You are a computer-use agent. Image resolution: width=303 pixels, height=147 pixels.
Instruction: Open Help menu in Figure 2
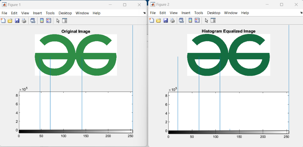245,13
